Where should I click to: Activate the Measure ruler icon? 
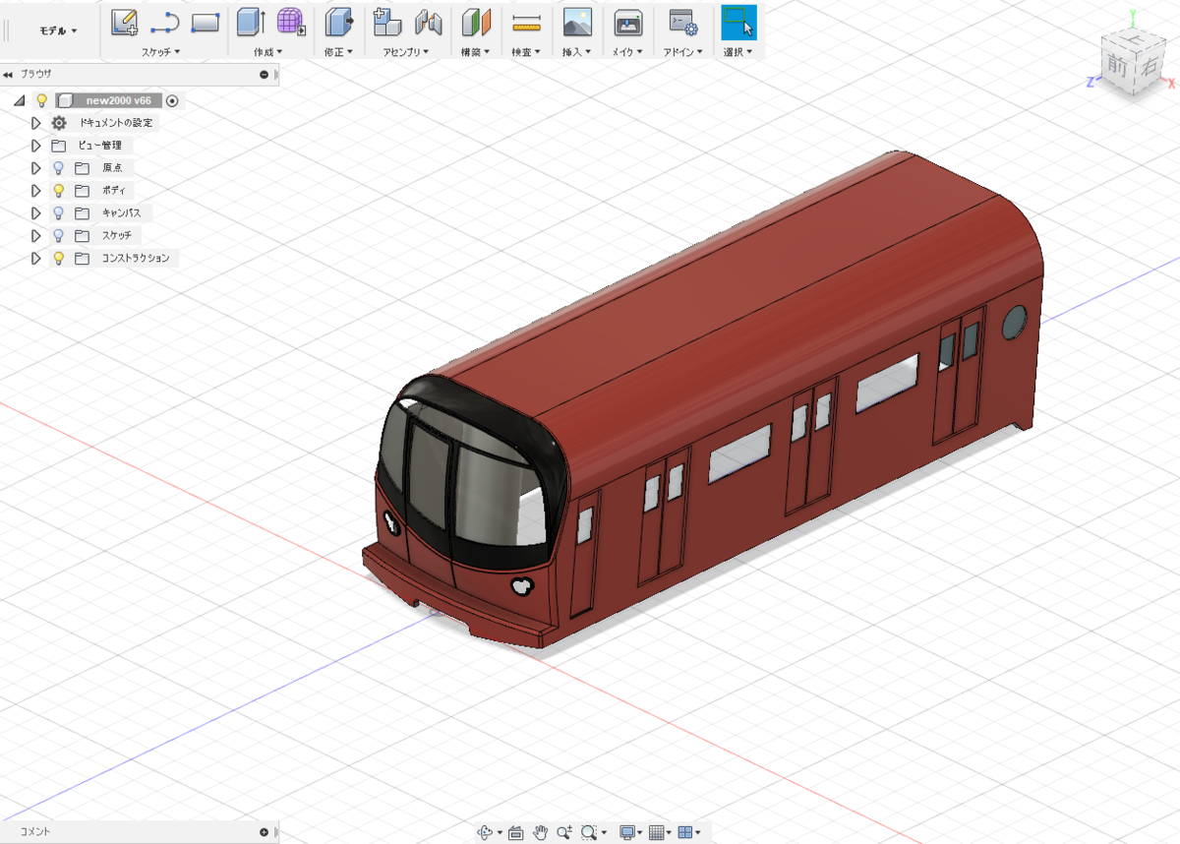(x=527, y=22)
